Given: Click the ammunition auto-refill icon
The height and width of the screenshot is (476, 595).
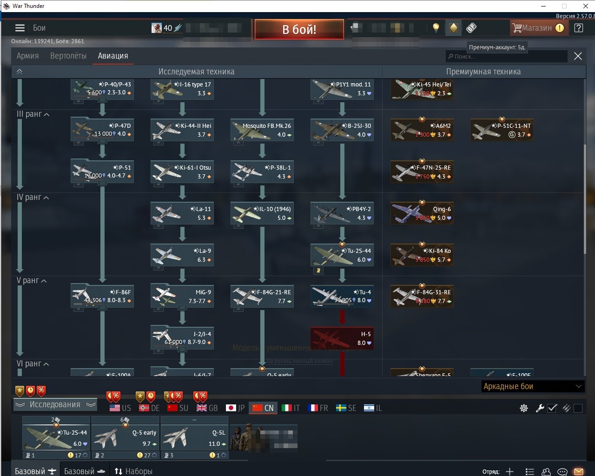Looking at the screenshot, I should point(566,408).
